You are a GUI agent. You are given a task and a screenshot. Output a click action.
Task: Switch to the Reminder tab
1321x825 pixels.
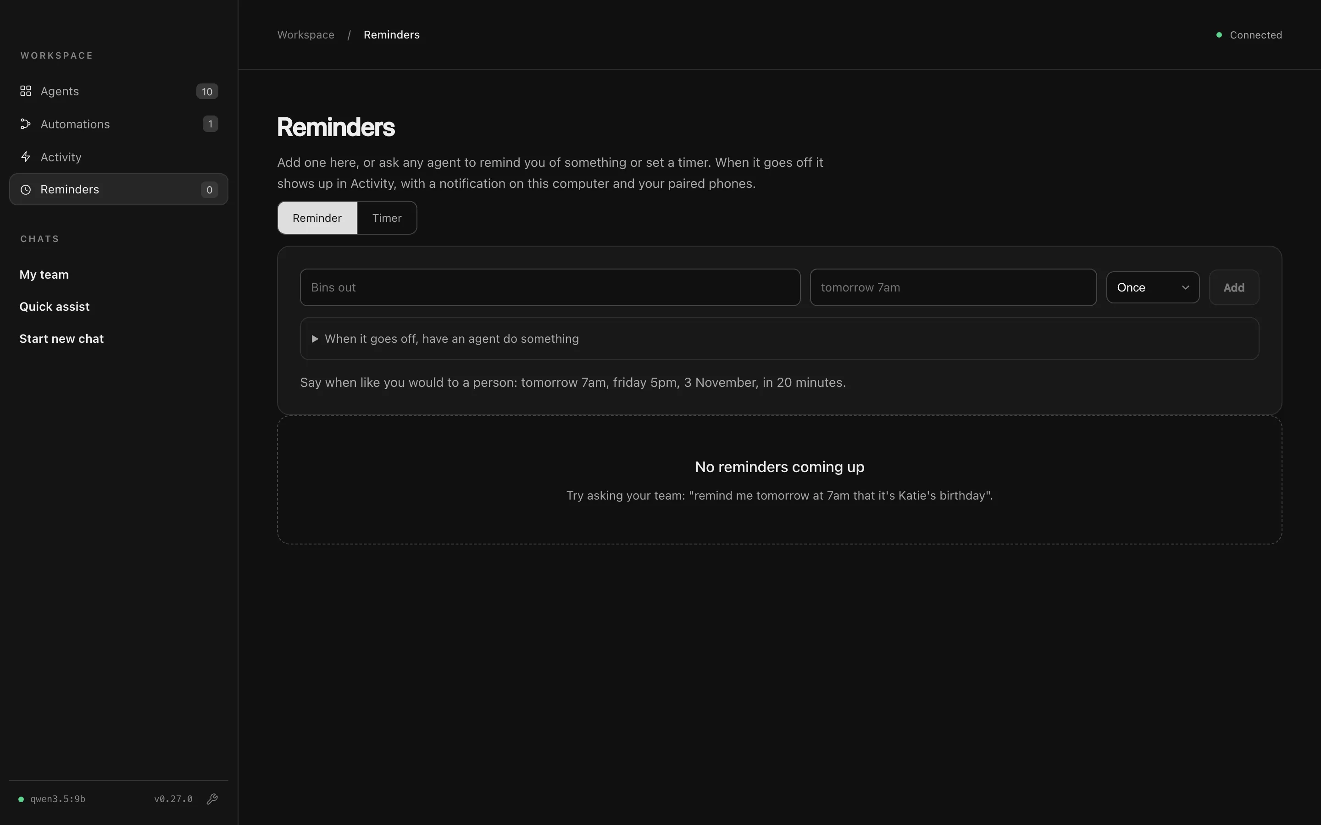tap(317, 218)
